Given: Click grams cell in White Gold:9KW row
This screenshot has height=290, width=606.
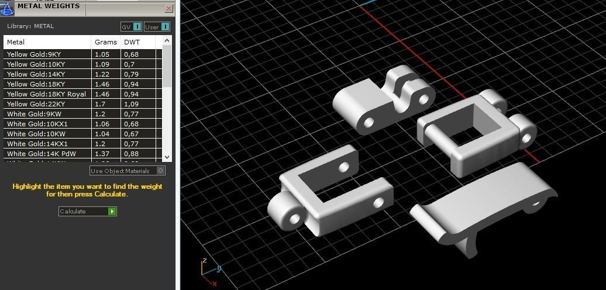Looking at the screenshot, I should [106, 114].
